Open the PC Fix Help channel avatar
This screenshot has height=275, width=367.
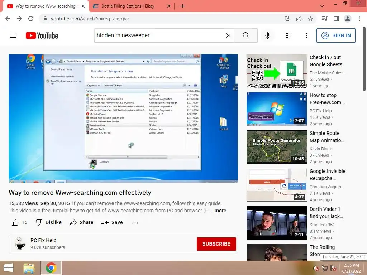20,243
